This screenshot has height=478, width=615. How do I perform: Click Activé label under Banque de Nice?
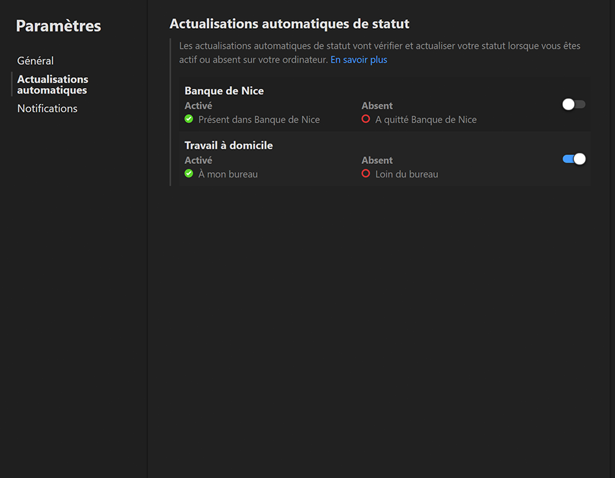[198, 106]
